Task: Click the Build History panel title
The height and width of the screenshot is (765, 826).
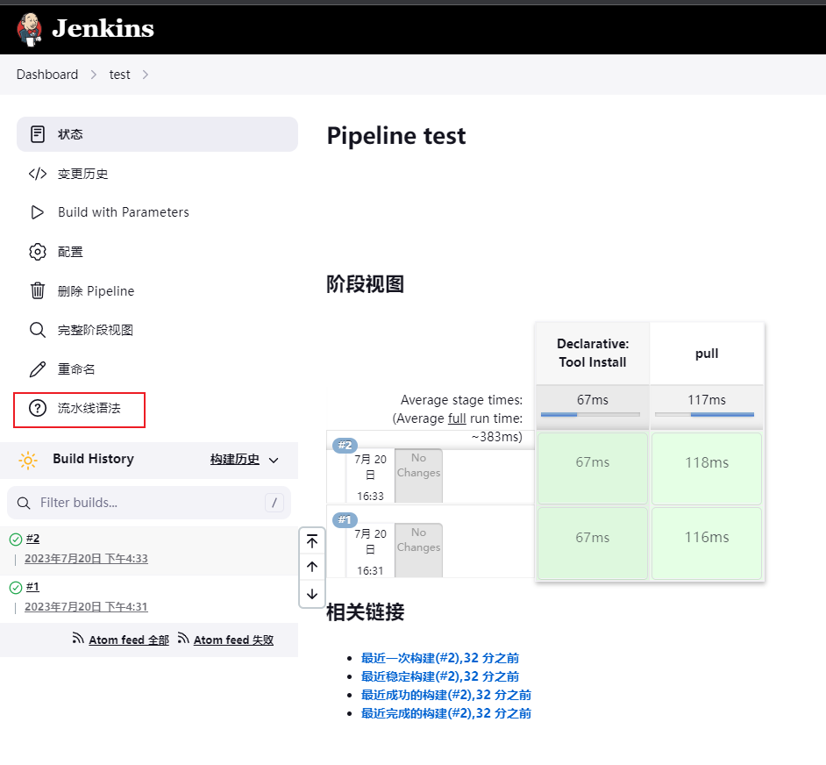Action: tap(93, 459)
